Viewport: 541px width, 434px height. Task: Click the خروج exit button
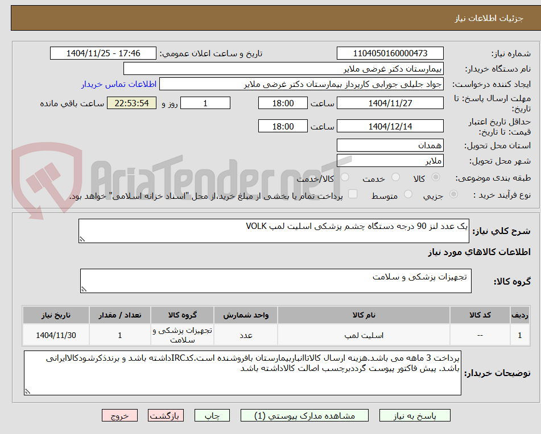(x=119, y=415)
